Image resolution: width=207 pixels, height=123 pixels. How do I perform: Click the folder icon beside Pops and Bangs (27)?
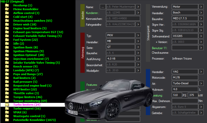[x=7, y=74]
